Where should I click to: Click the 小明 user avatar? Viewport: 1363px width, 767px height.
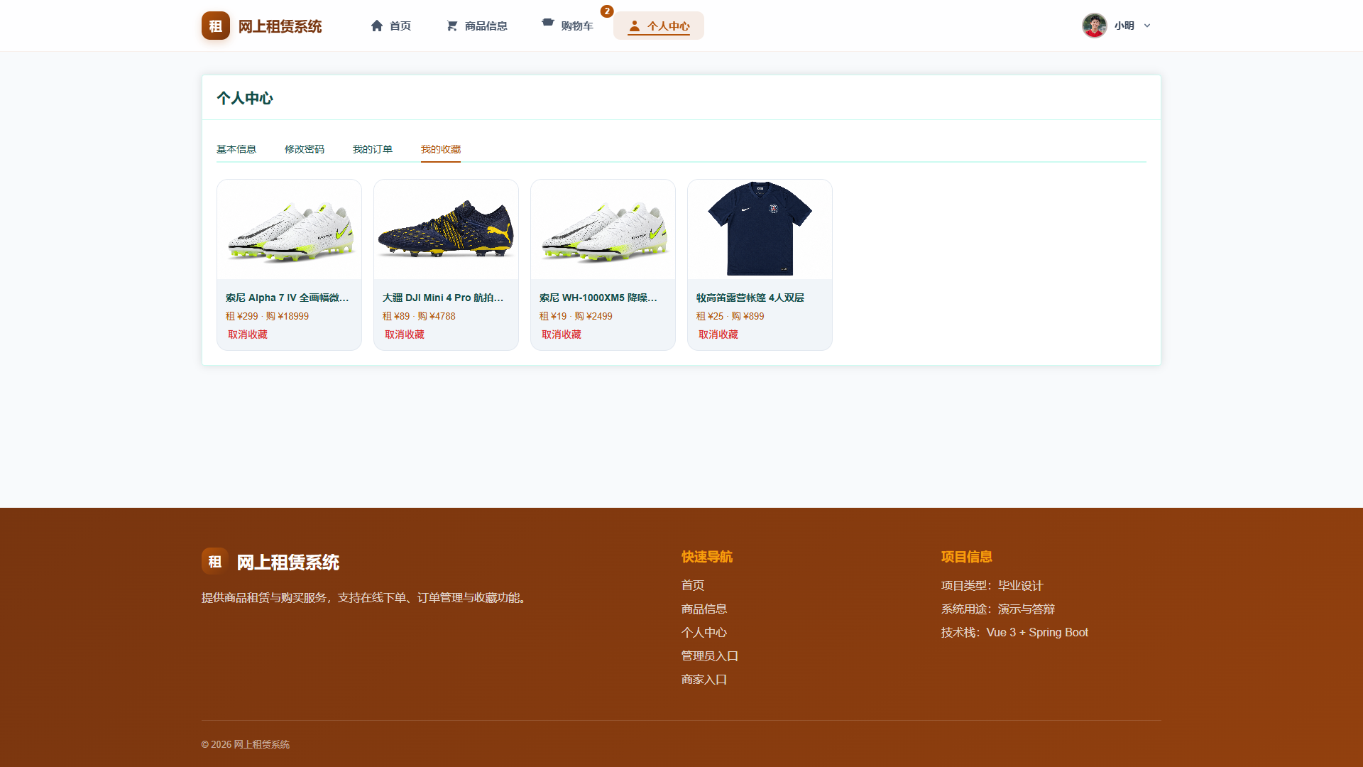pos(1095,26)
